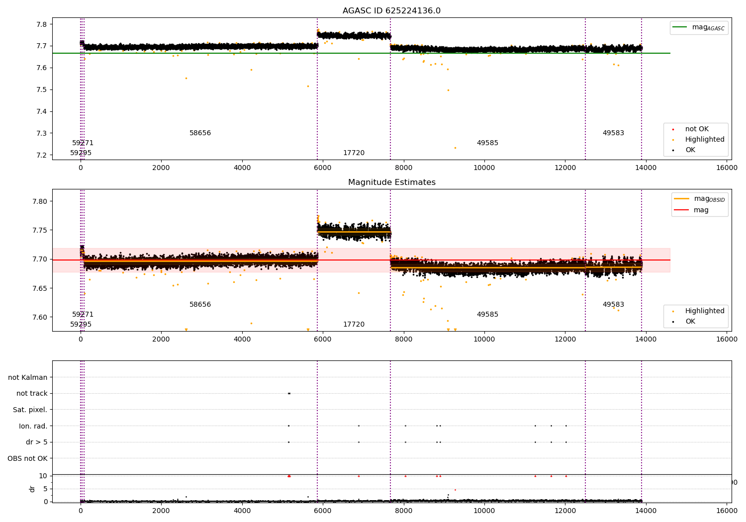
Task: Select "Highlighted" legend entry in Magnitude Estimates plot
Action: [x=705, y=311]
